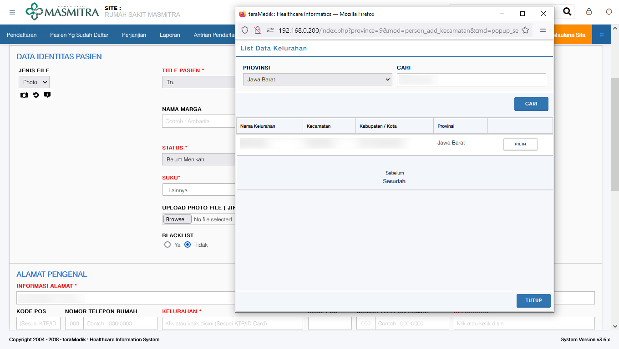Screen dimensions: 619x349
Task: Click the Kelurahan input under Alamat Pengenal
Action: (233, 324)
